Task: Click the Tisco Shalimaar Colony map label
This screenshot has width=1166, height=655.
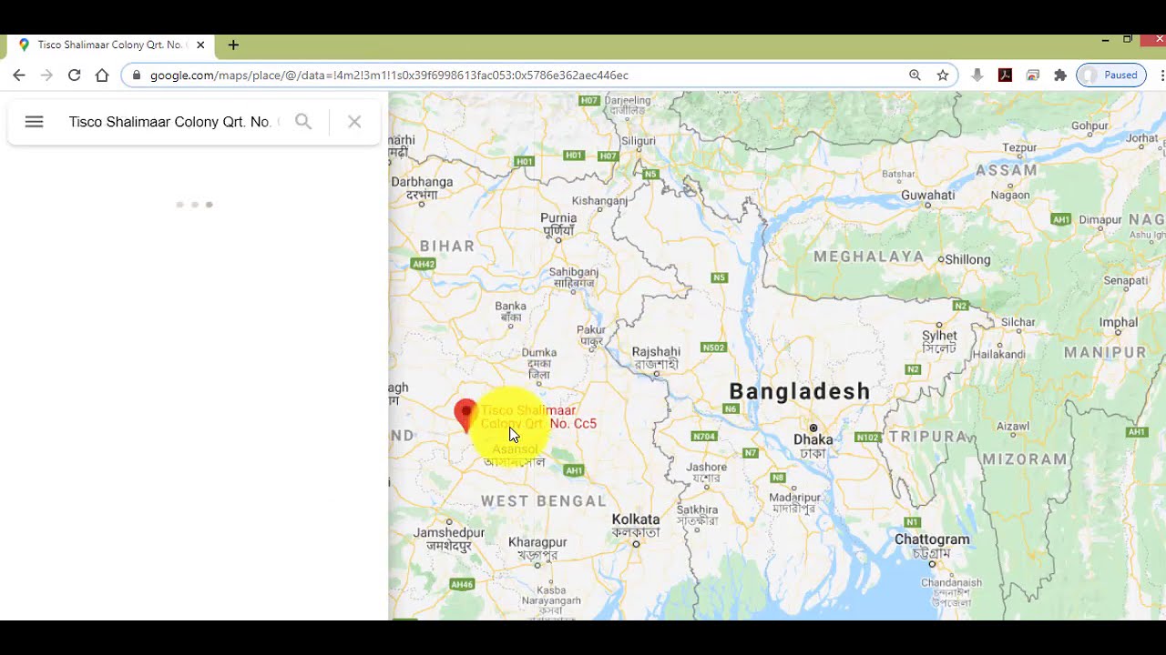Action: coord(538,417)
